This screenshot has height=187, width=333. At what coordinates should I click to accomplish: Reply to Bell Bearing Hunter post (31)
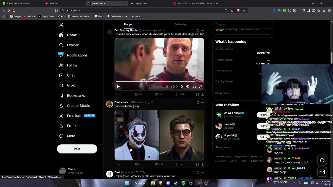[x=118, y=95]
